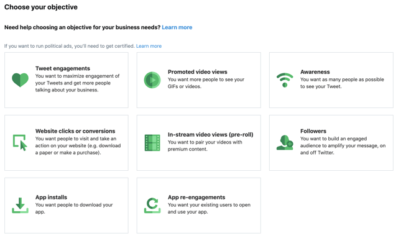Click text 'to see your Tweet.'
The height and width of the screenshot is (241, 401).
coord(321,86)
